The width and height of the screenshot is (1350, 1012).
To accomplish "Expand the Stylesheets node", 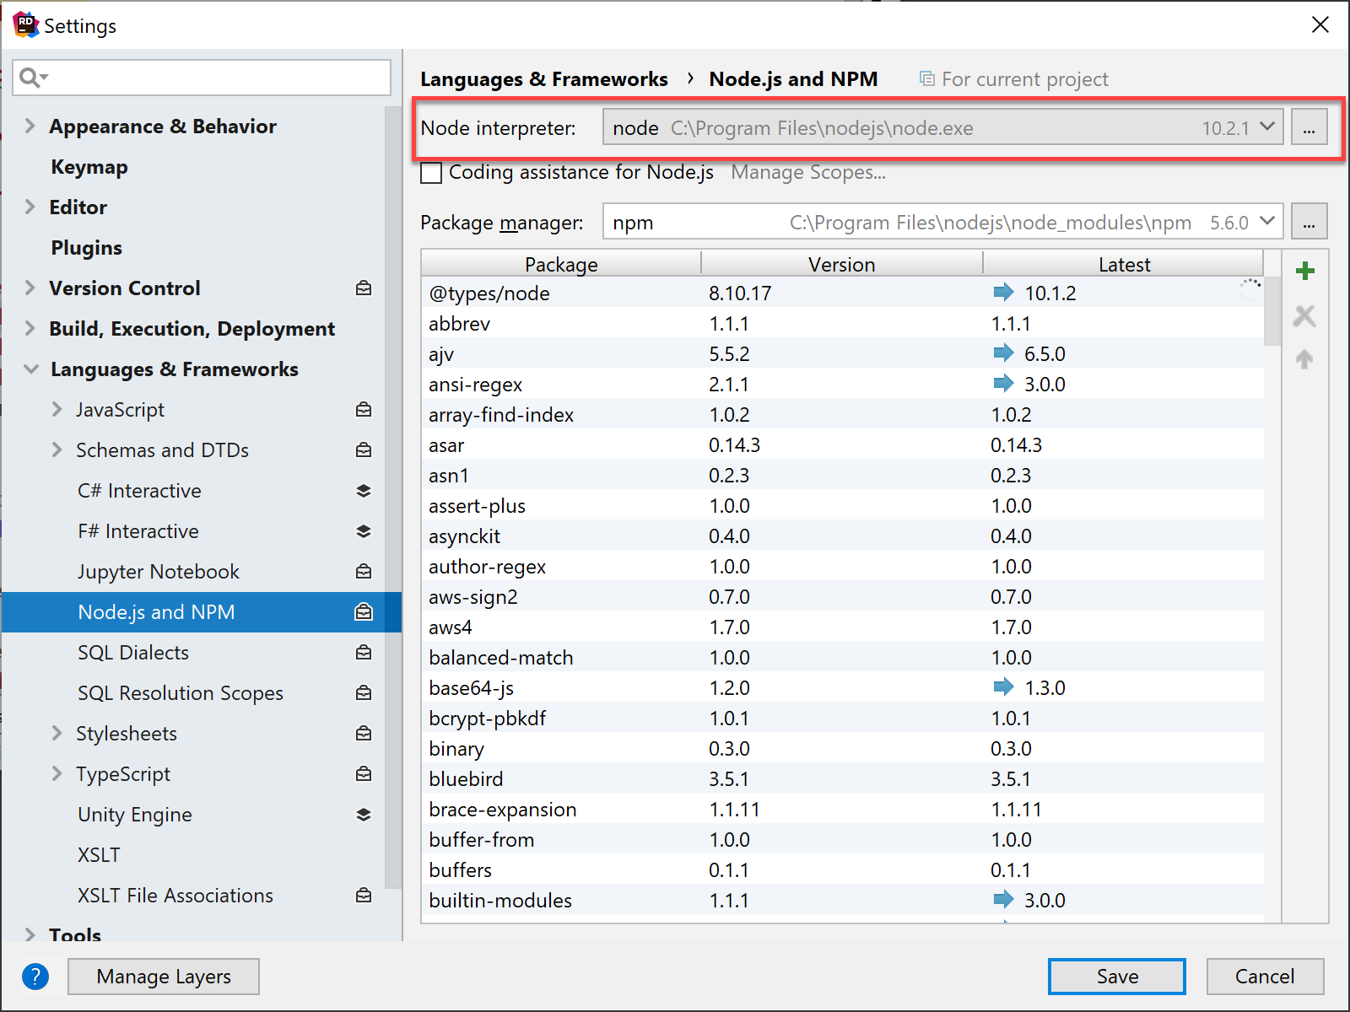I will coord(57,734).
